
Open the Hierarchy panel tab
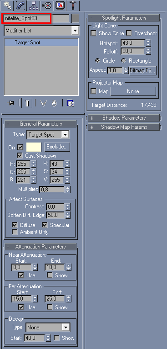click(34, 5)
